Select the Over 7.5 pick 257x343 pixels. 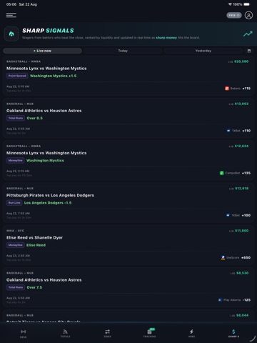pyautogui.click(x=34, y=287)
